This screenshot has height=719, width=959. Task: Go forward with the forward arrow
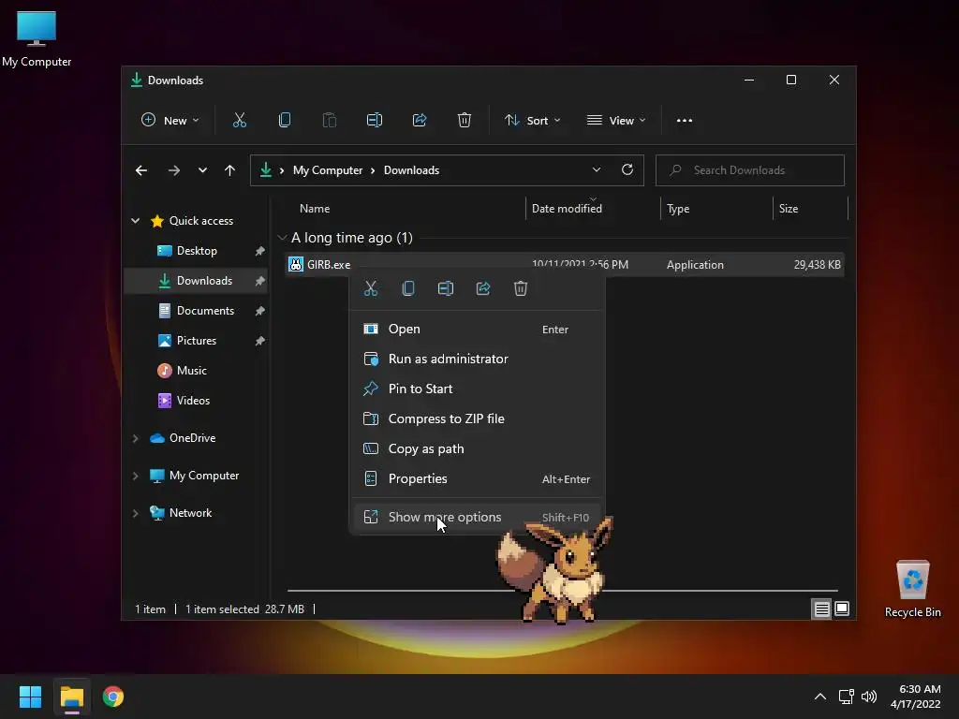coord(173,170)
